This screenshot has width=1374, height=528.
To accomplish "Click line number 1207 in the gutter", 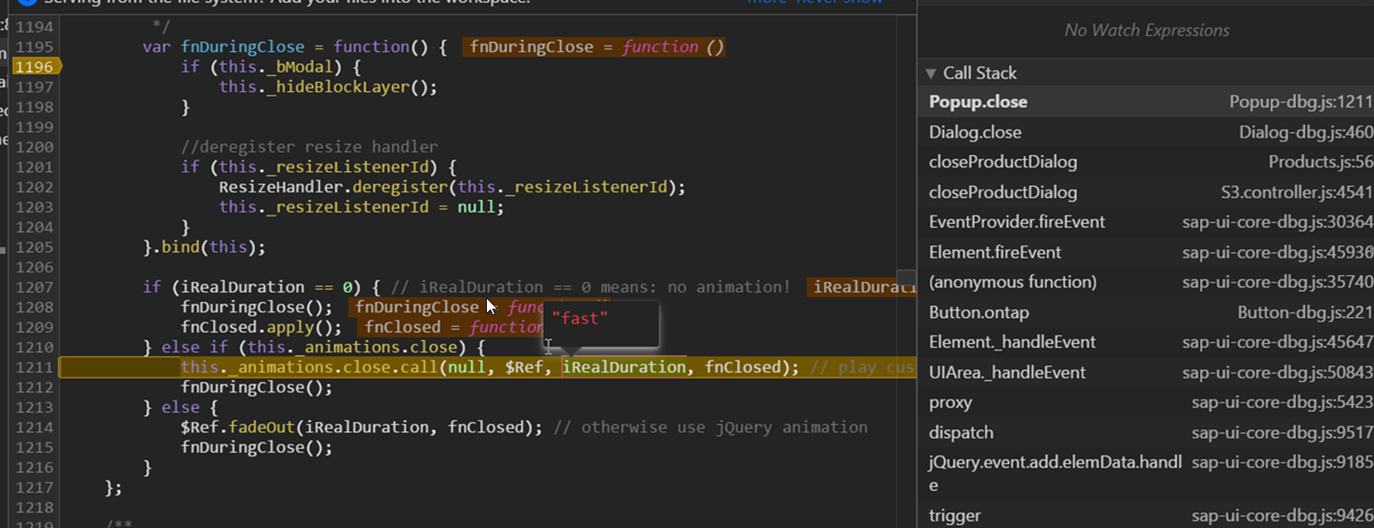I will click(x=34, y=286).
